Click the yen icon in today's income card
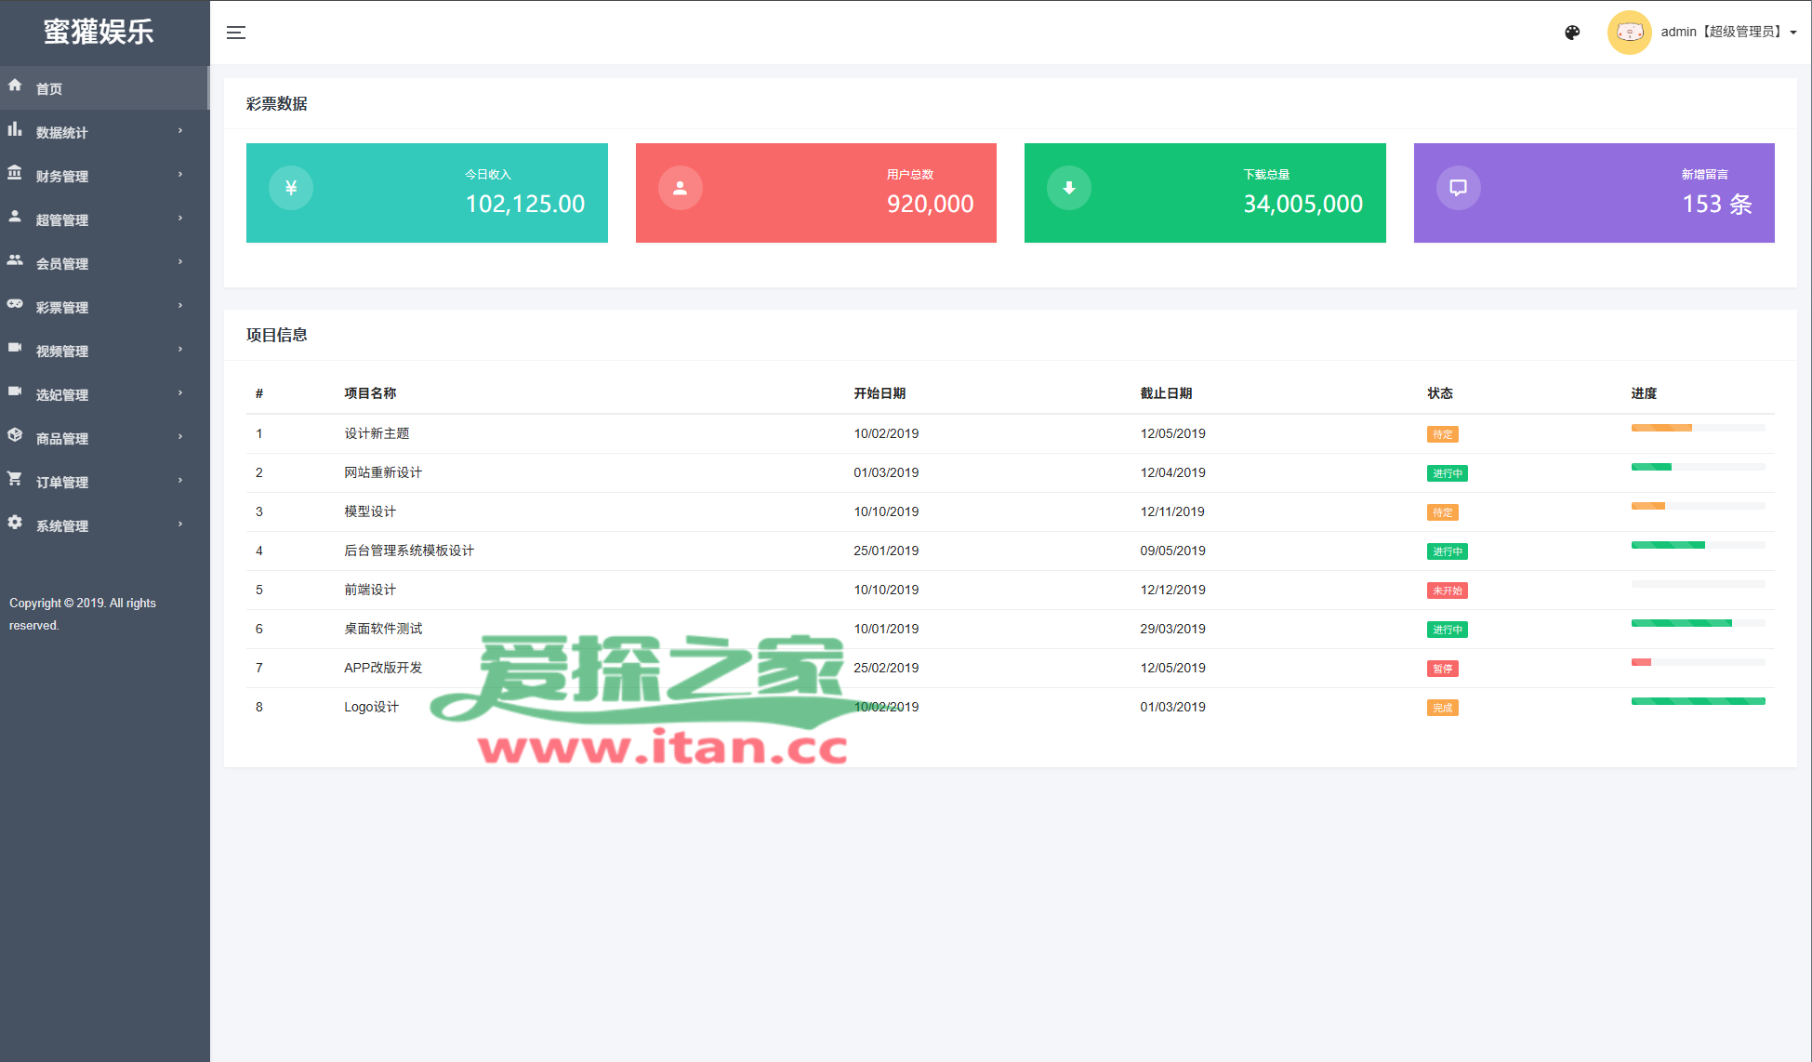Screen dimensions: 1812x1062 click(291, 188)
